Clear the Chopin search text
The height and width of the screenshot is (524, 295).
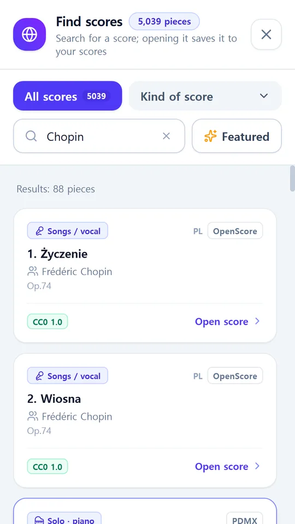tap(166, 136)
